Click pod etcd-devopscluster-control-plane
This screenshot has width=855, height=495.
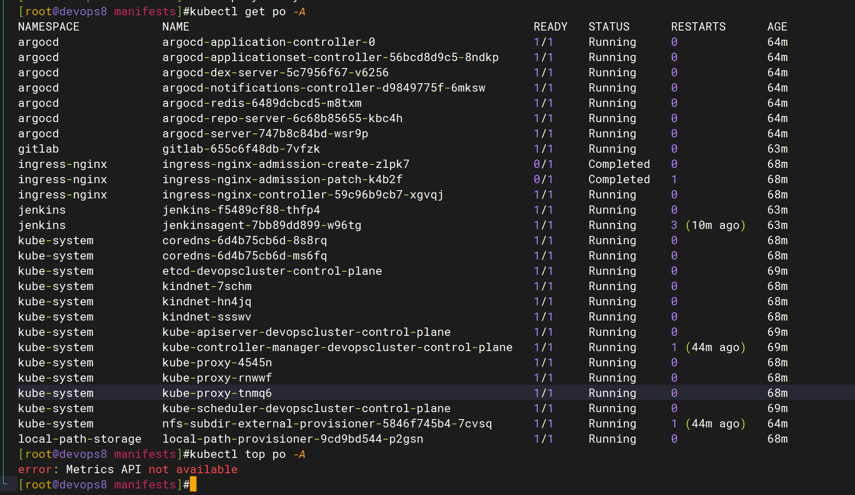(x=272, y=271)
